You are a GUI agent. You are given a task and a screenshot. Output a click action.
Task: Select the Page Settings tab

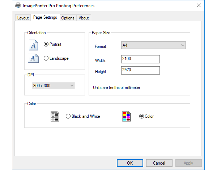[x=45, y=18]
